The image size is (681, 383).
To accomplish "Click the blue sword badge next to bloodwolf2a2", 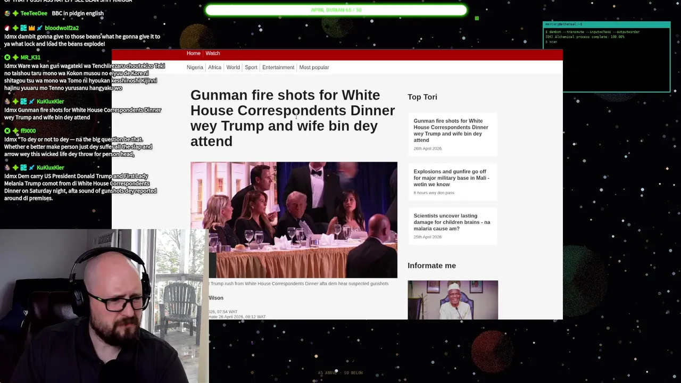I will 39,28.
